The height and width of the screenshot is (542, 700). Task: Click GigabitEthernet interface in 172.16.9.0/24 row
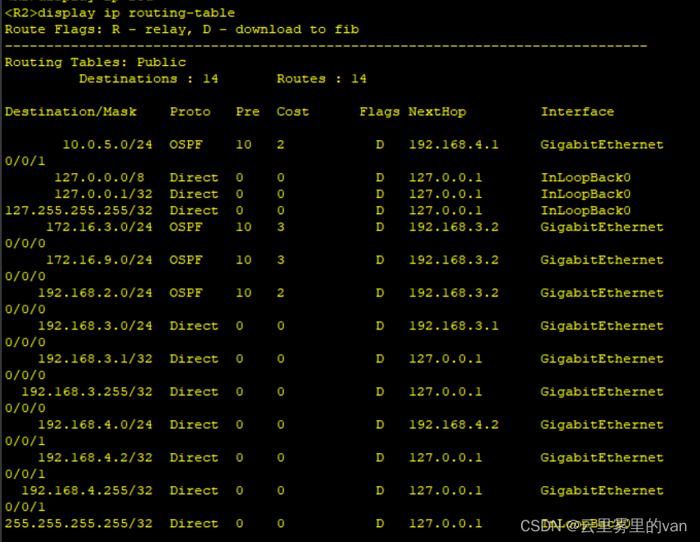point(602,260)
